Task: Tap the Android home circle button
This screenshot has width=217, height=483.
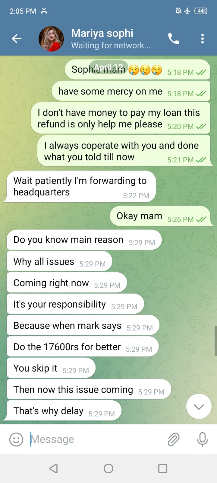Action: click(x=108, y=469)
